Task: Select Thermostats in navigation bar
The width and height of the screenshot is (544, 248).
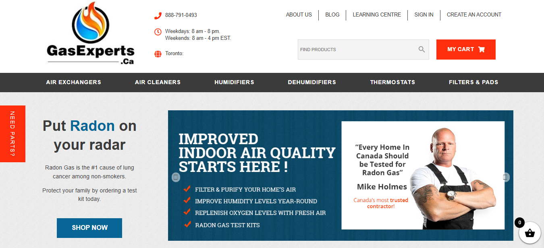Action: 392,82
